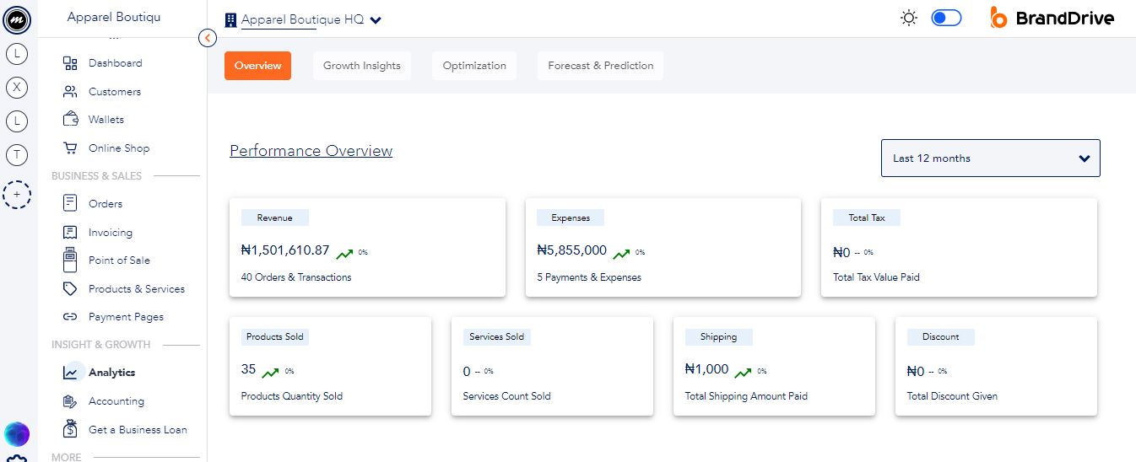Click the sun brightness icon

coord(909,18)
